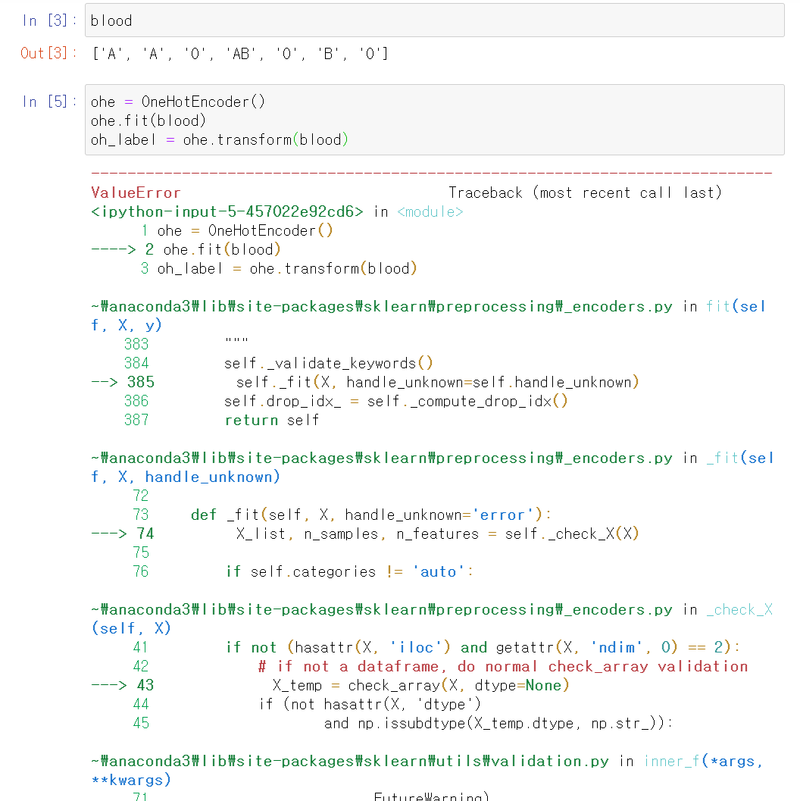Click the validation.py file path line
Viewport: 800px width, 801px height.
(x=427, y=761)
